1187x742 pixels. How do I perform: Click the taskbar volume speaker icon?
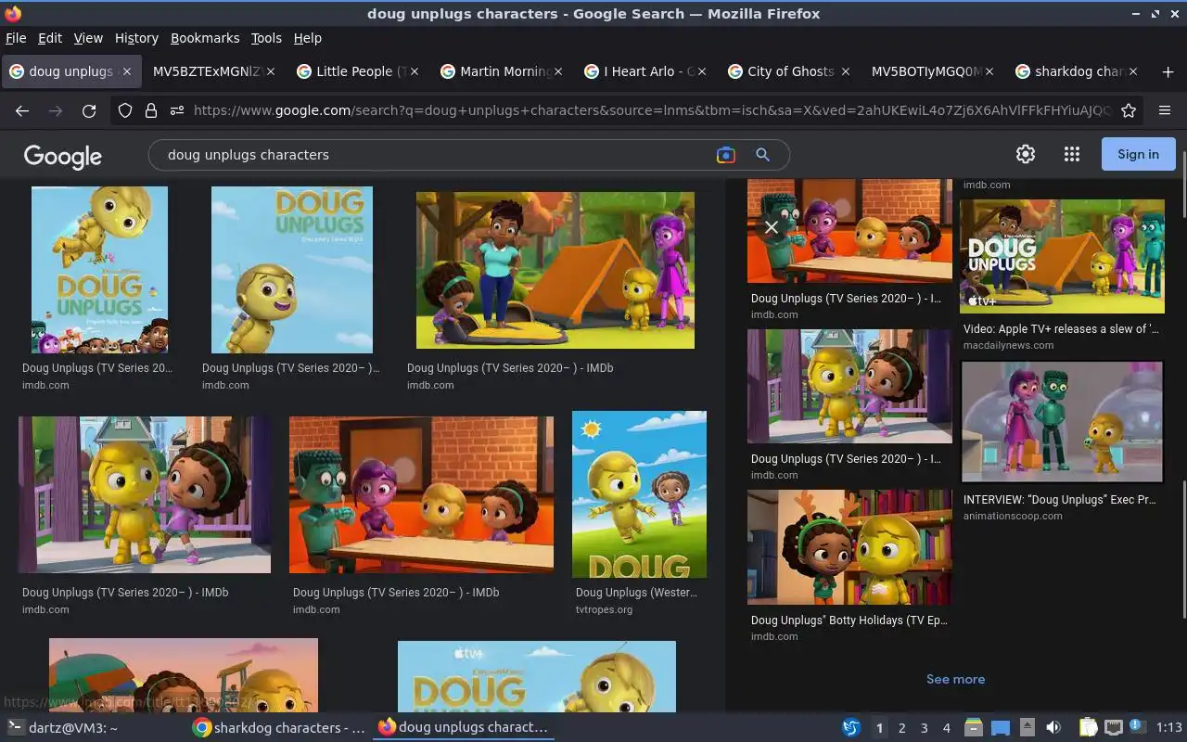1053,728
